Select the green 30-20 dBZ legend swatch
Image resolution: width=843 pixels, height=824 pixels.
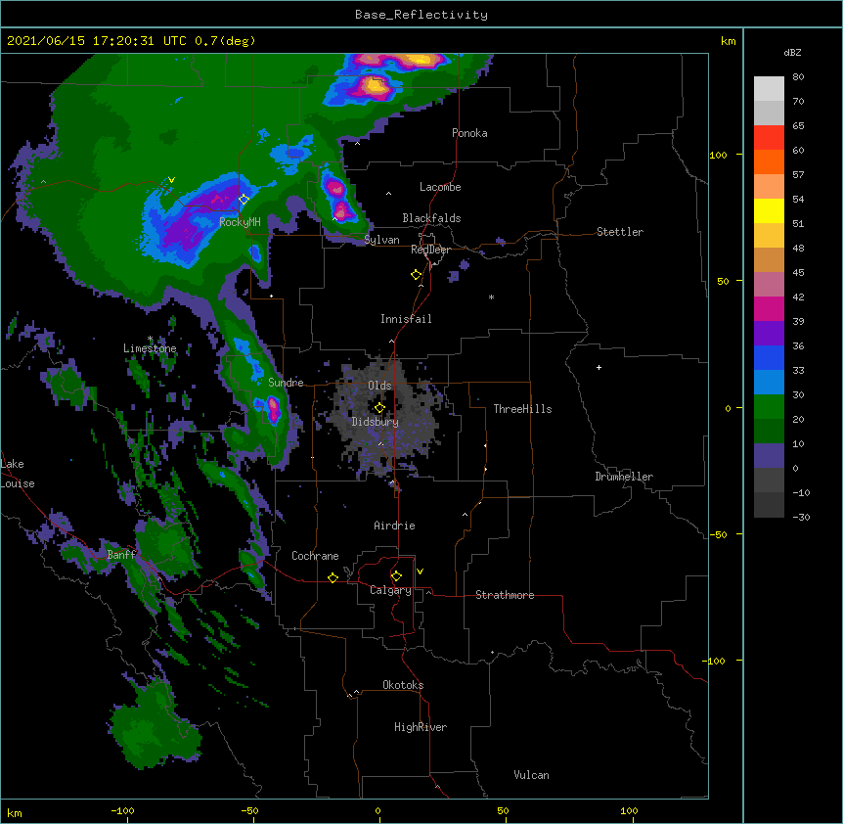pyautogui.click(x=769, y=407)
